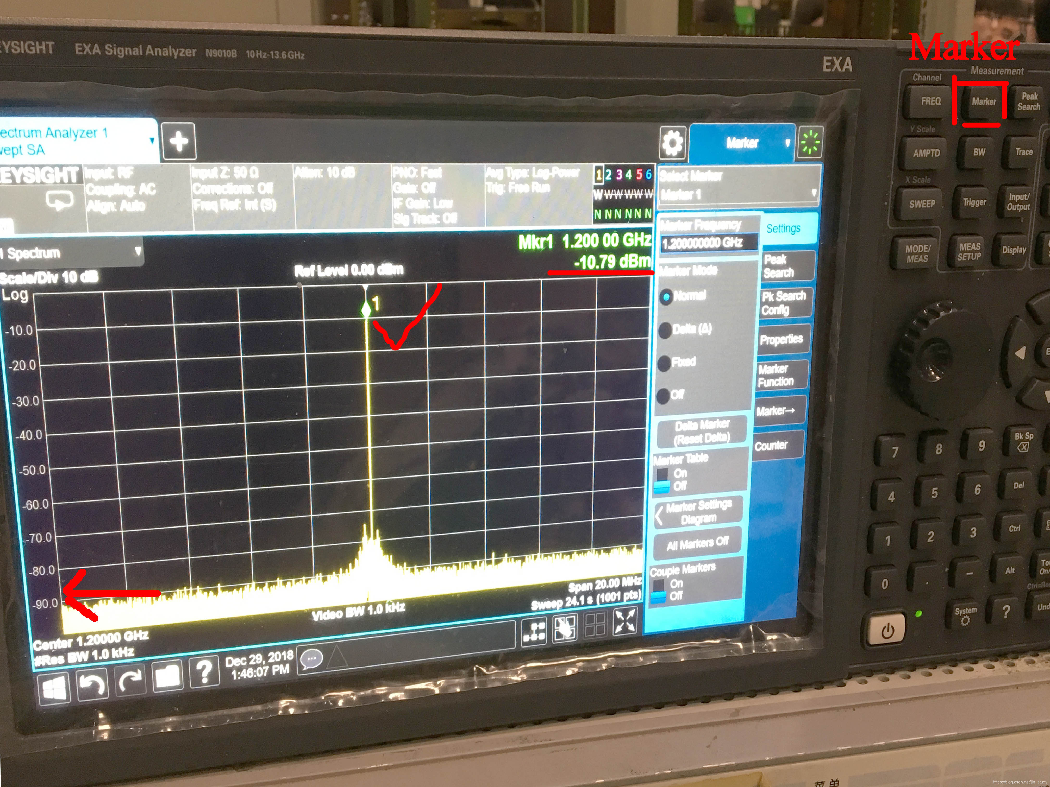Open the file folder icon
This screenshot has width=1050, height=787.
pyautogui.click(x=167, y=676)
